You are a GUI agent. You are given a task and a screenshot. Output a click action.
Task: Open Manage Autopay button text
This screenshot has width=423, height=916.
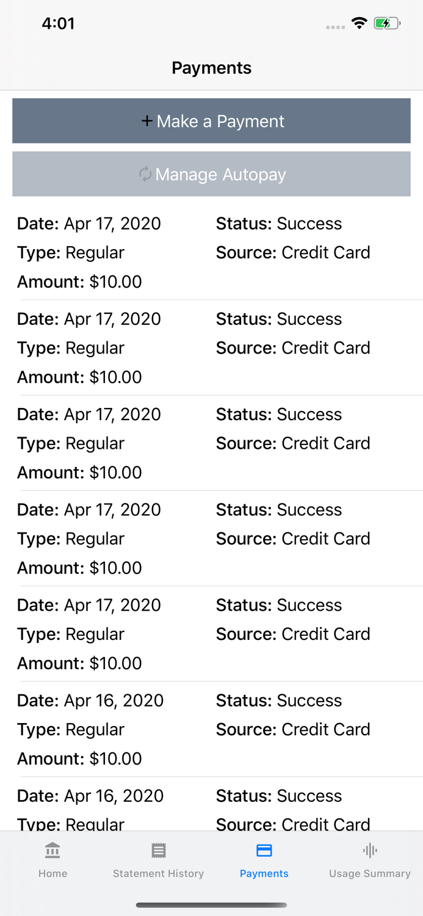[x=220, y=175]
